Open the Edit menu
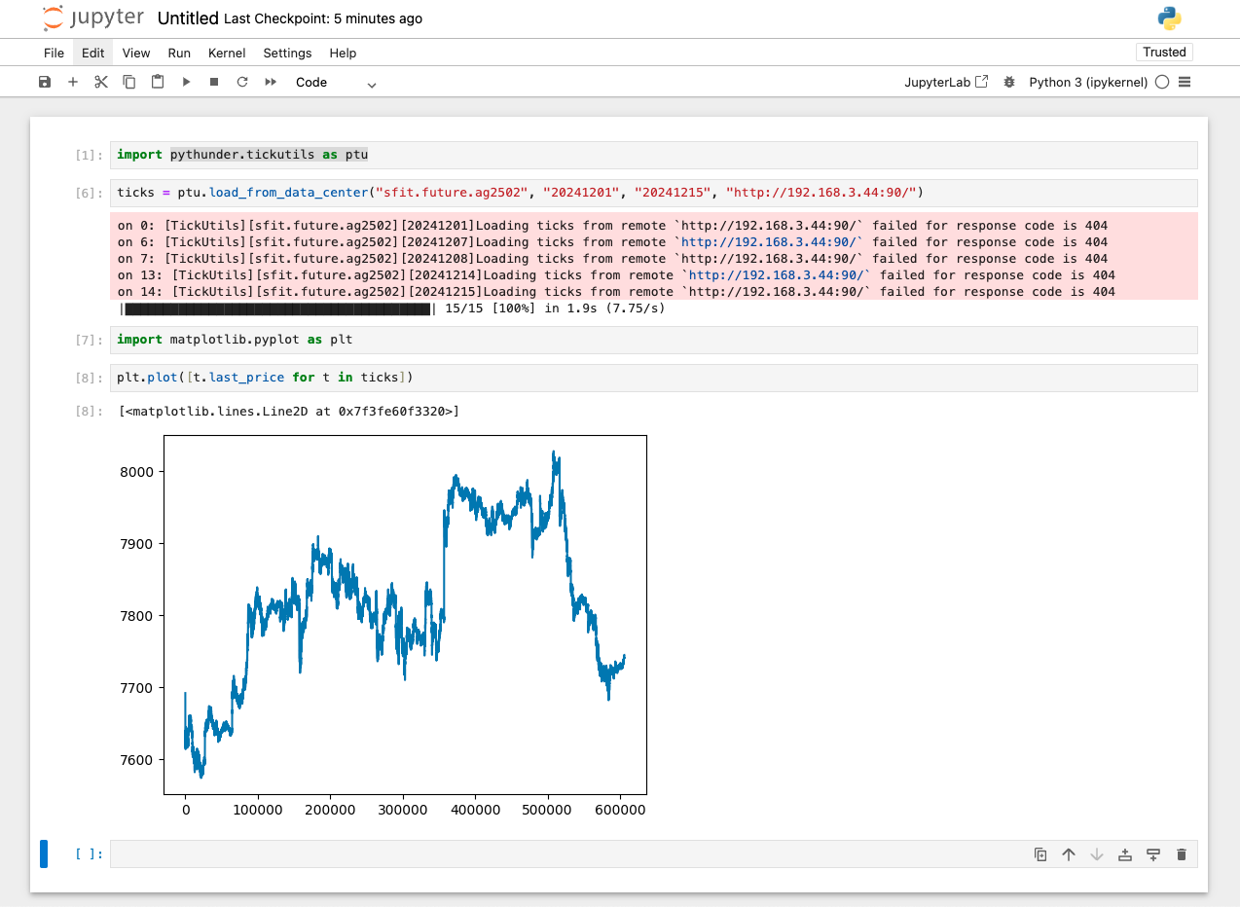 coord(92,54)
